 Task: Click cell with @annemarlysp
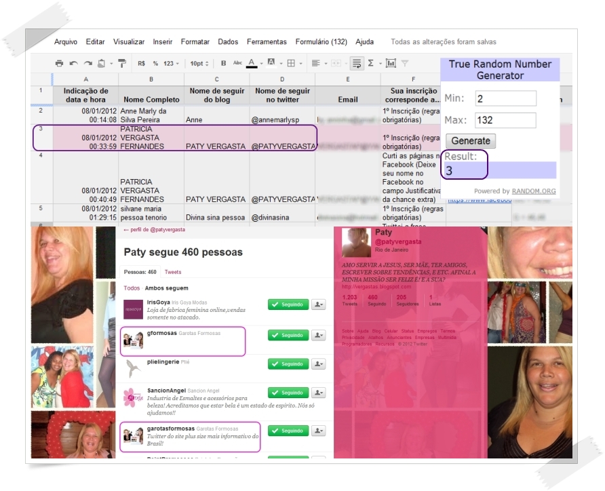[x=282, y=115]
